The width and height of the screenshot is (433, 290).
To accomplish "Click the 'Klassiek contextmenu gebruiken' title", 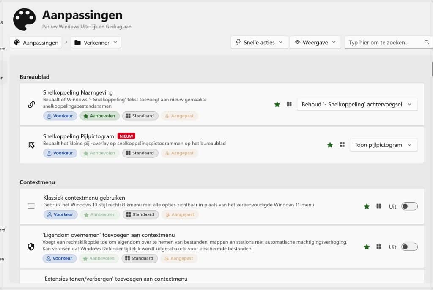I will 84,198.
